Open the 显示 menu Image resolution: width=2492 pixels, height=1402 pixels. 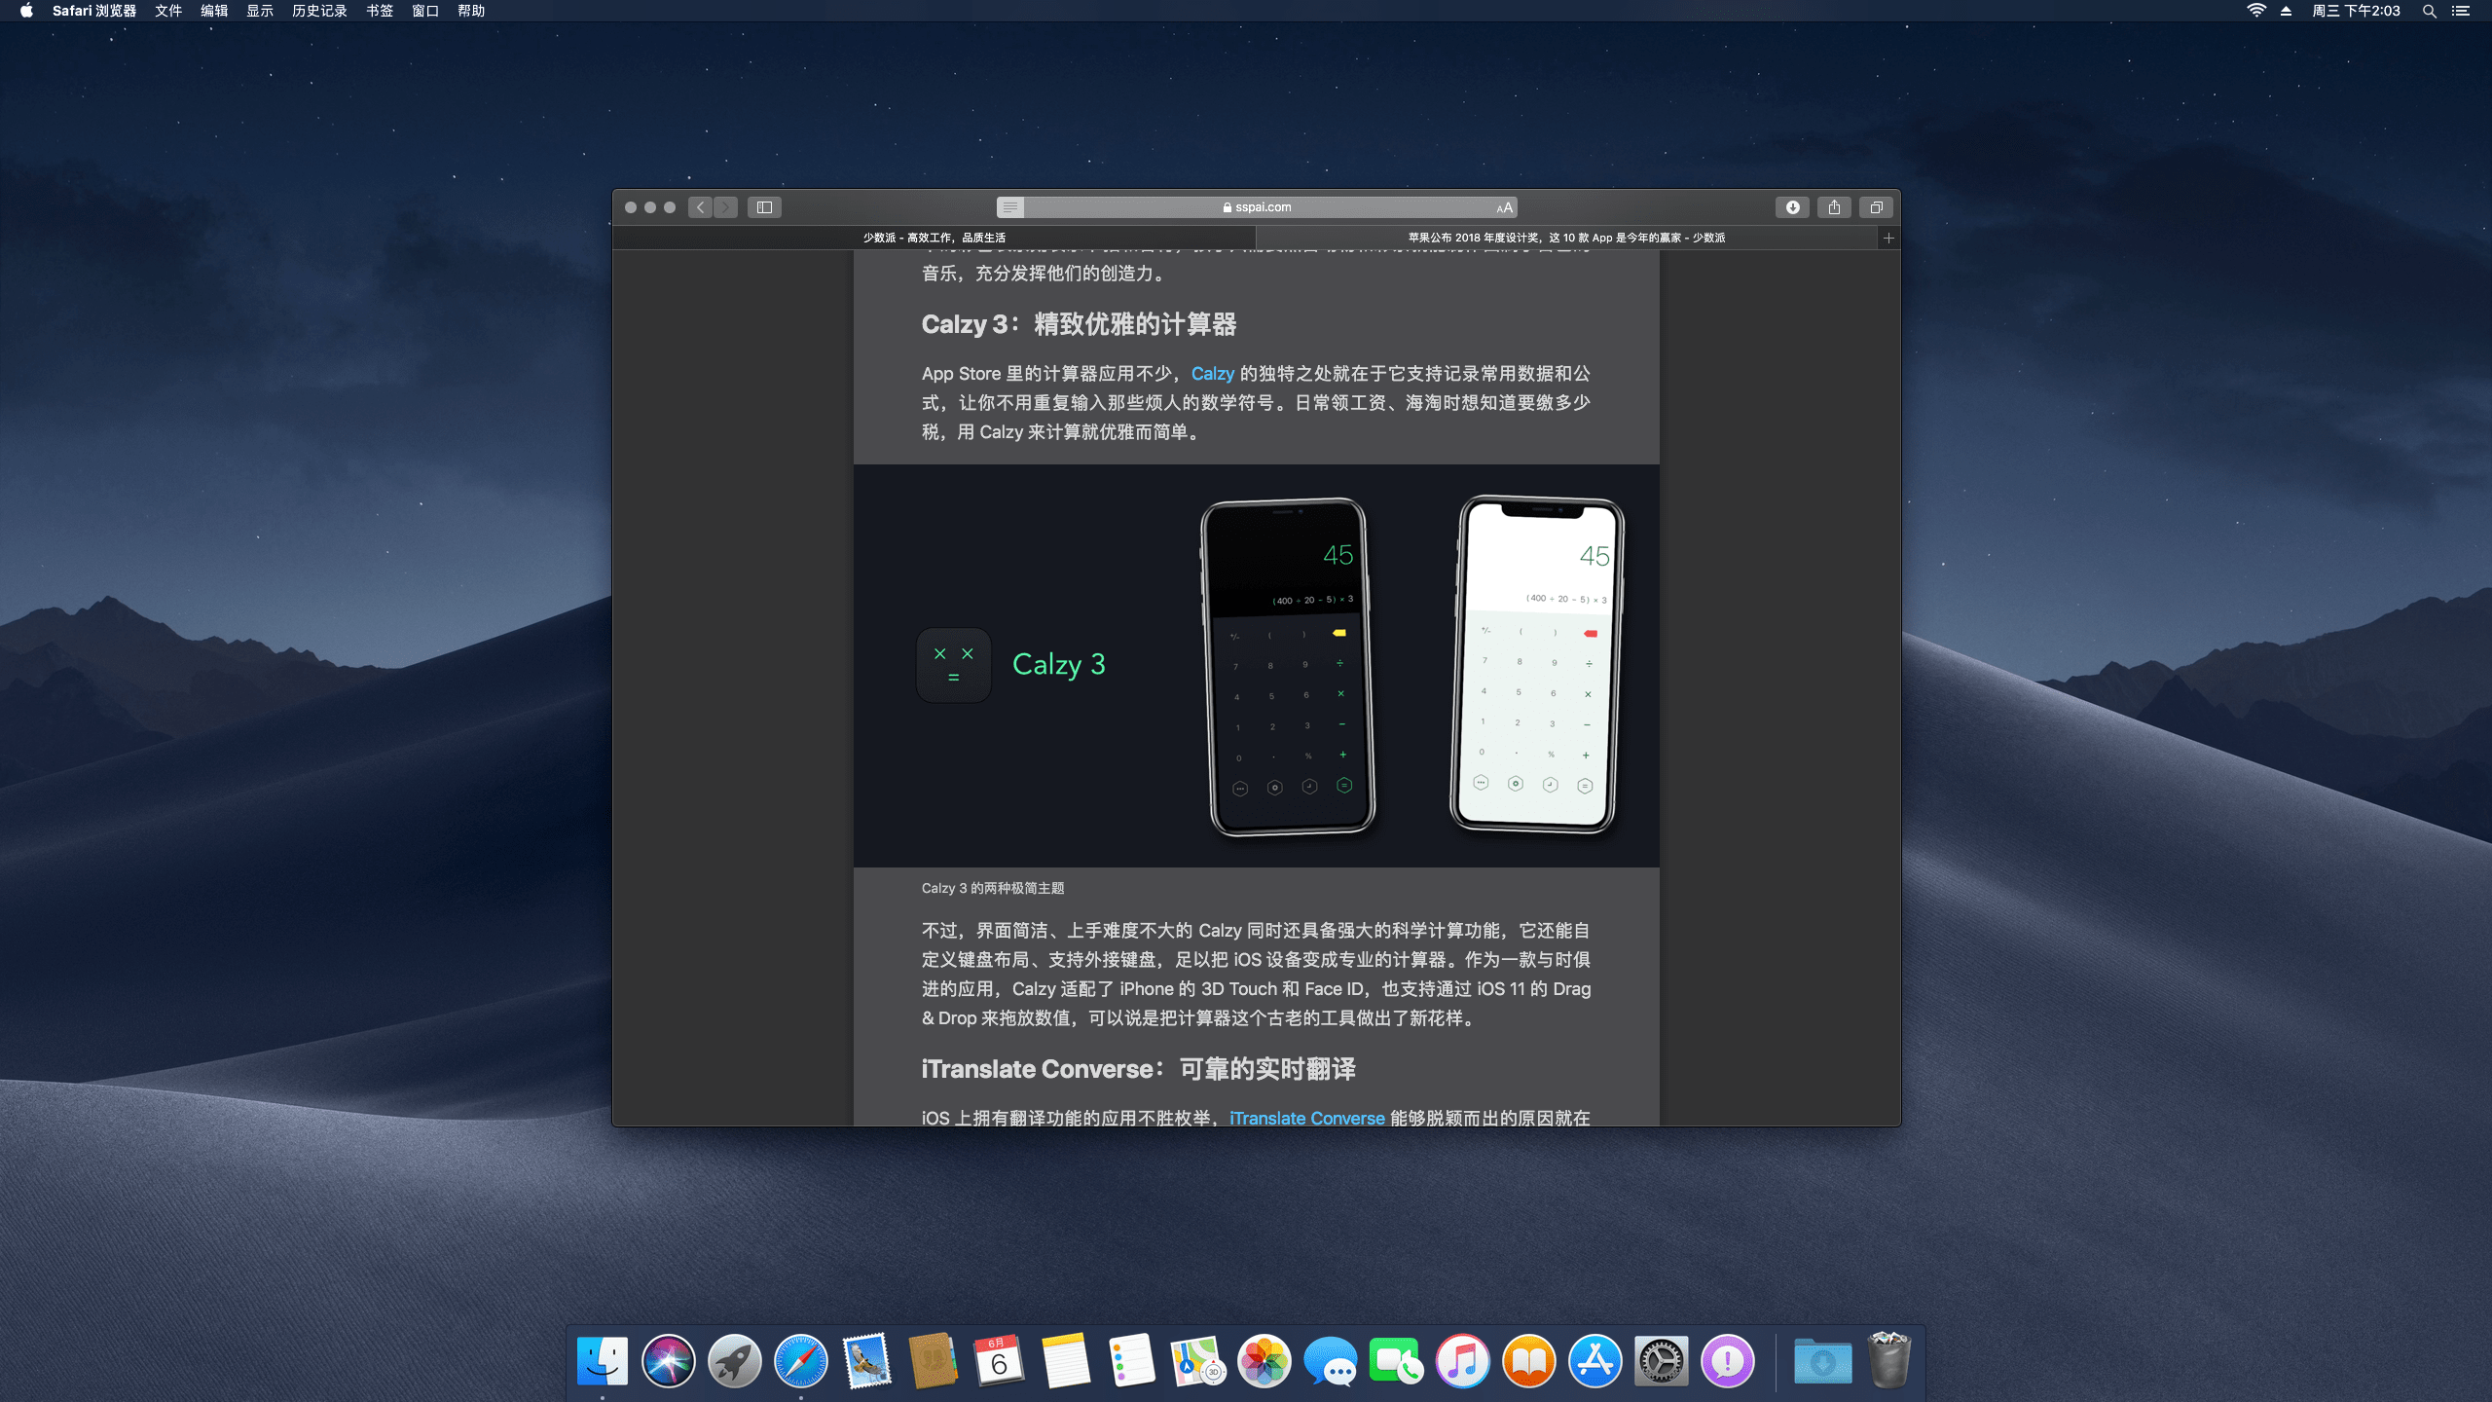click(260, 11)
